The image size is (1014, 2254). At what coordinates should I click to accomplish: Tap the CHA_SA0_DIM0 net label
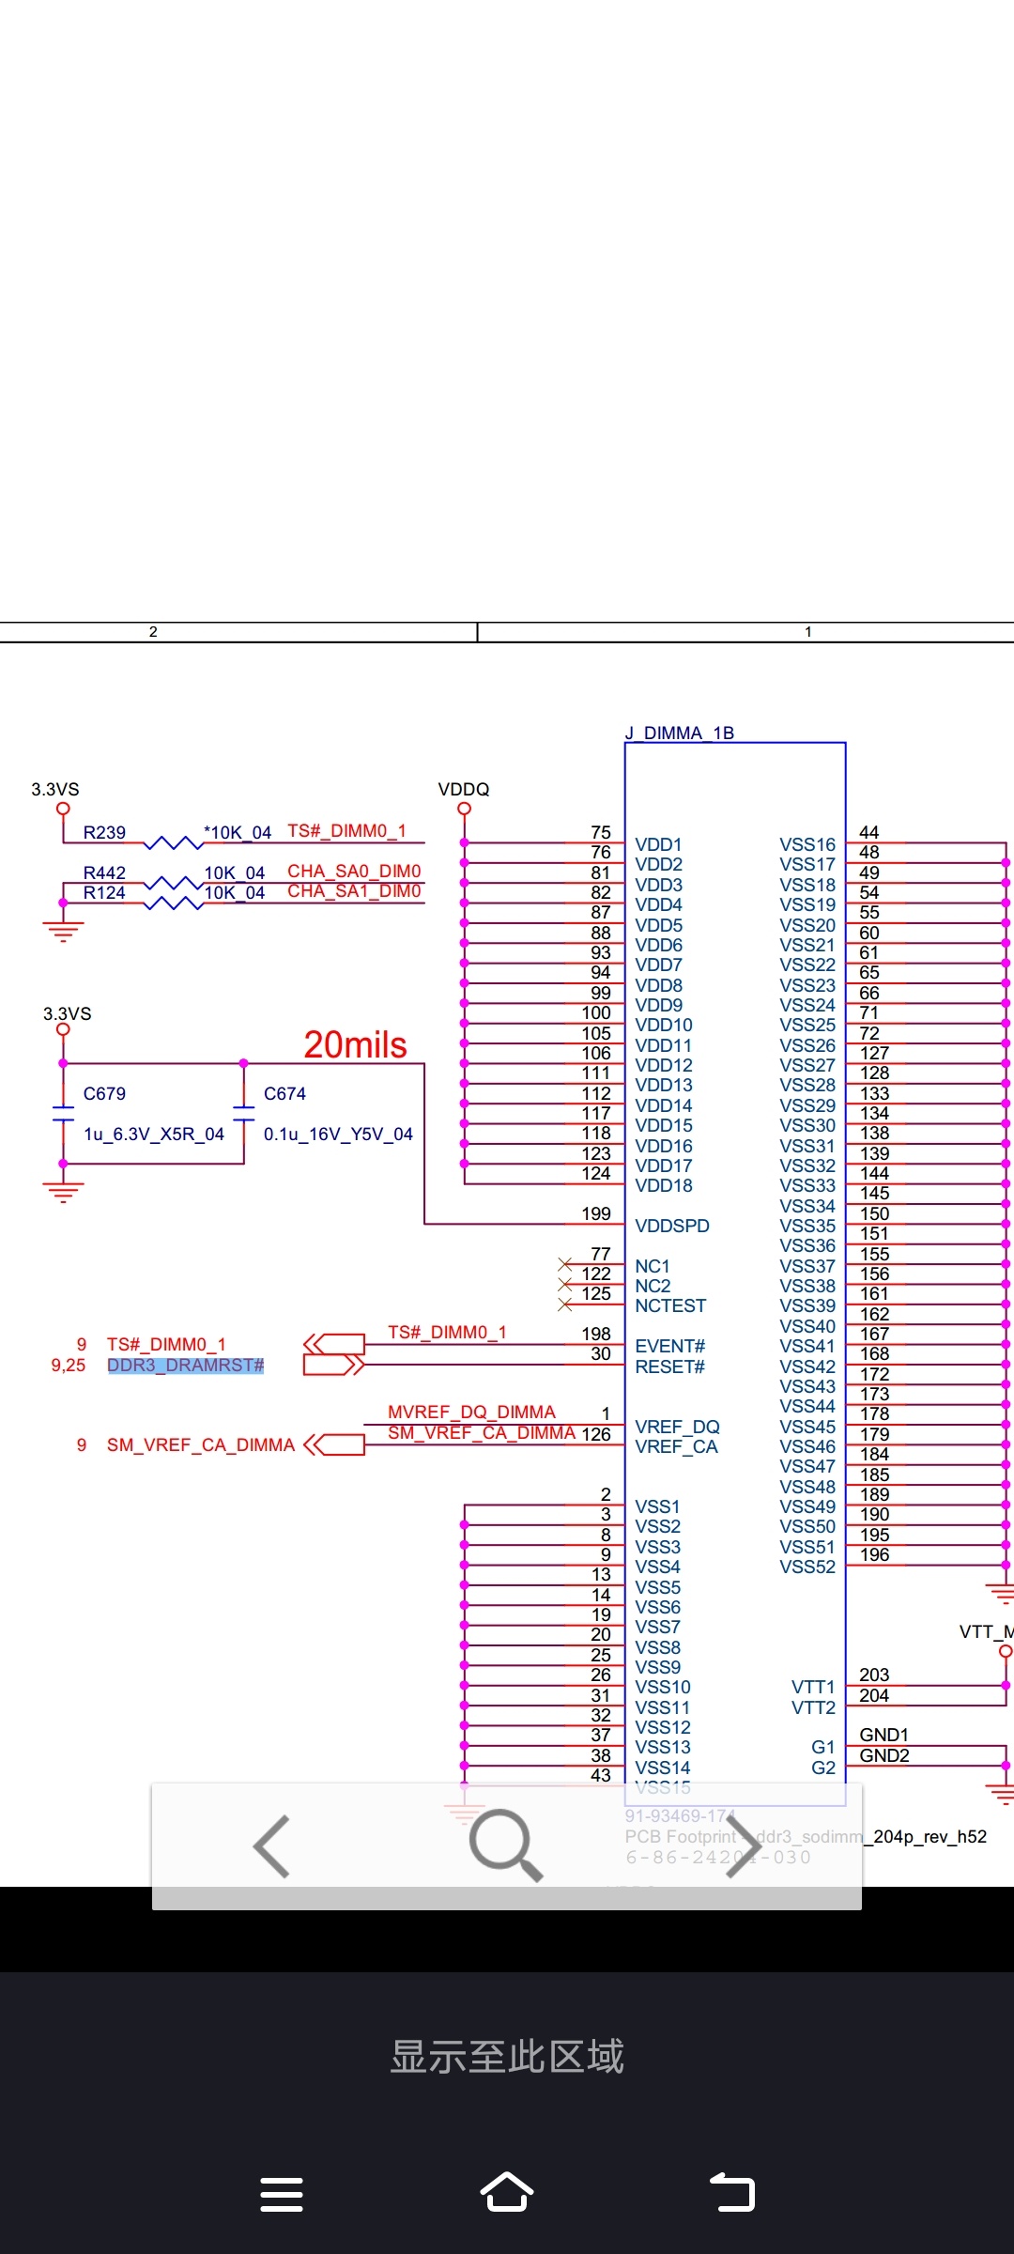coord(354,871)
